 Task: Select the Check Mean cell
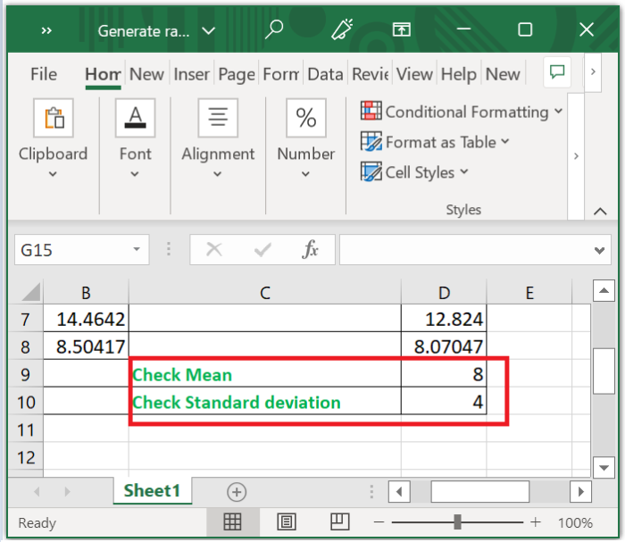point(265,374)
